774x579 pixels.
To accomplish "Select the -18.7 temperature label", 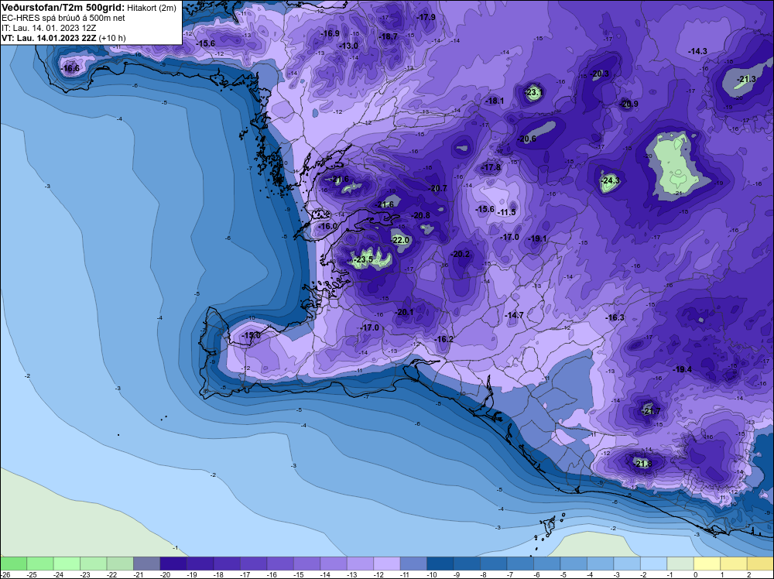I will (x=388, y=36).
